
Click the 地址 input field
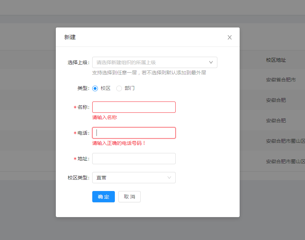(x=134, y=159)
